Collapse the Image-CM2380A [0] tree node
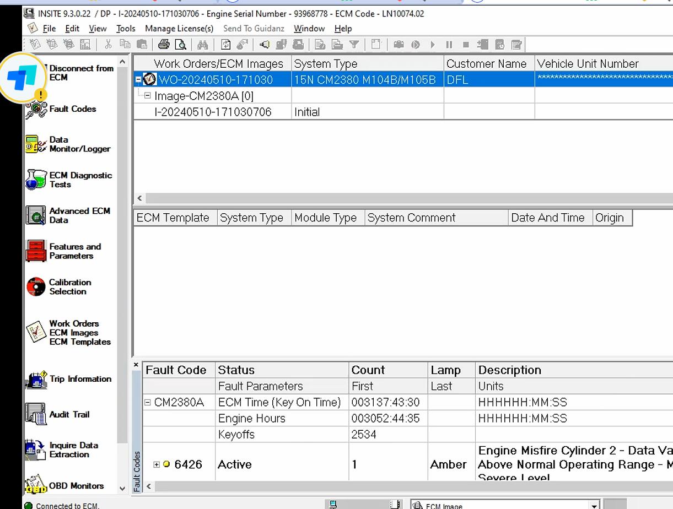 pos(147,96)
